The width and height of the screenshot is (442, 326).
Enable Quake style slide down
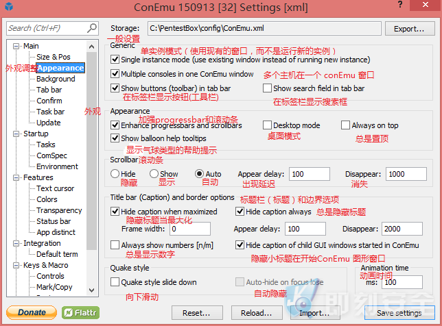[115, 282]
